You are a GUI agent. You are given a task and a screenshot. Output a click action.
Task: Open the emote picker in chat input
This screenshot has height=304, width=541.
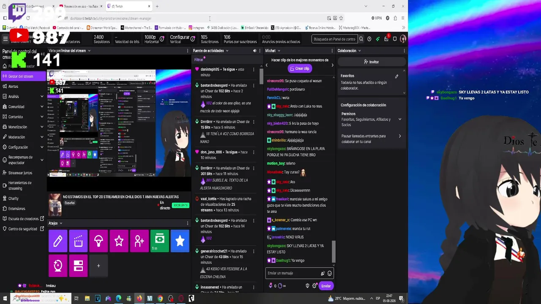[330, 273]
